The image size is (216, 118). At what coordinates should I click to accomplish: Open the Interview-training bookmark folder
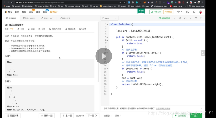[x=72, y=6]
